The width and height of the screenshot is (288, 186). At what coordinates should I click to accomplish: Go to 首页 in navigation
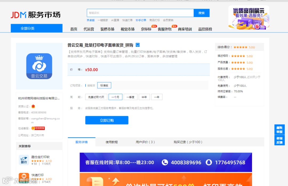[x=74, y=29]
